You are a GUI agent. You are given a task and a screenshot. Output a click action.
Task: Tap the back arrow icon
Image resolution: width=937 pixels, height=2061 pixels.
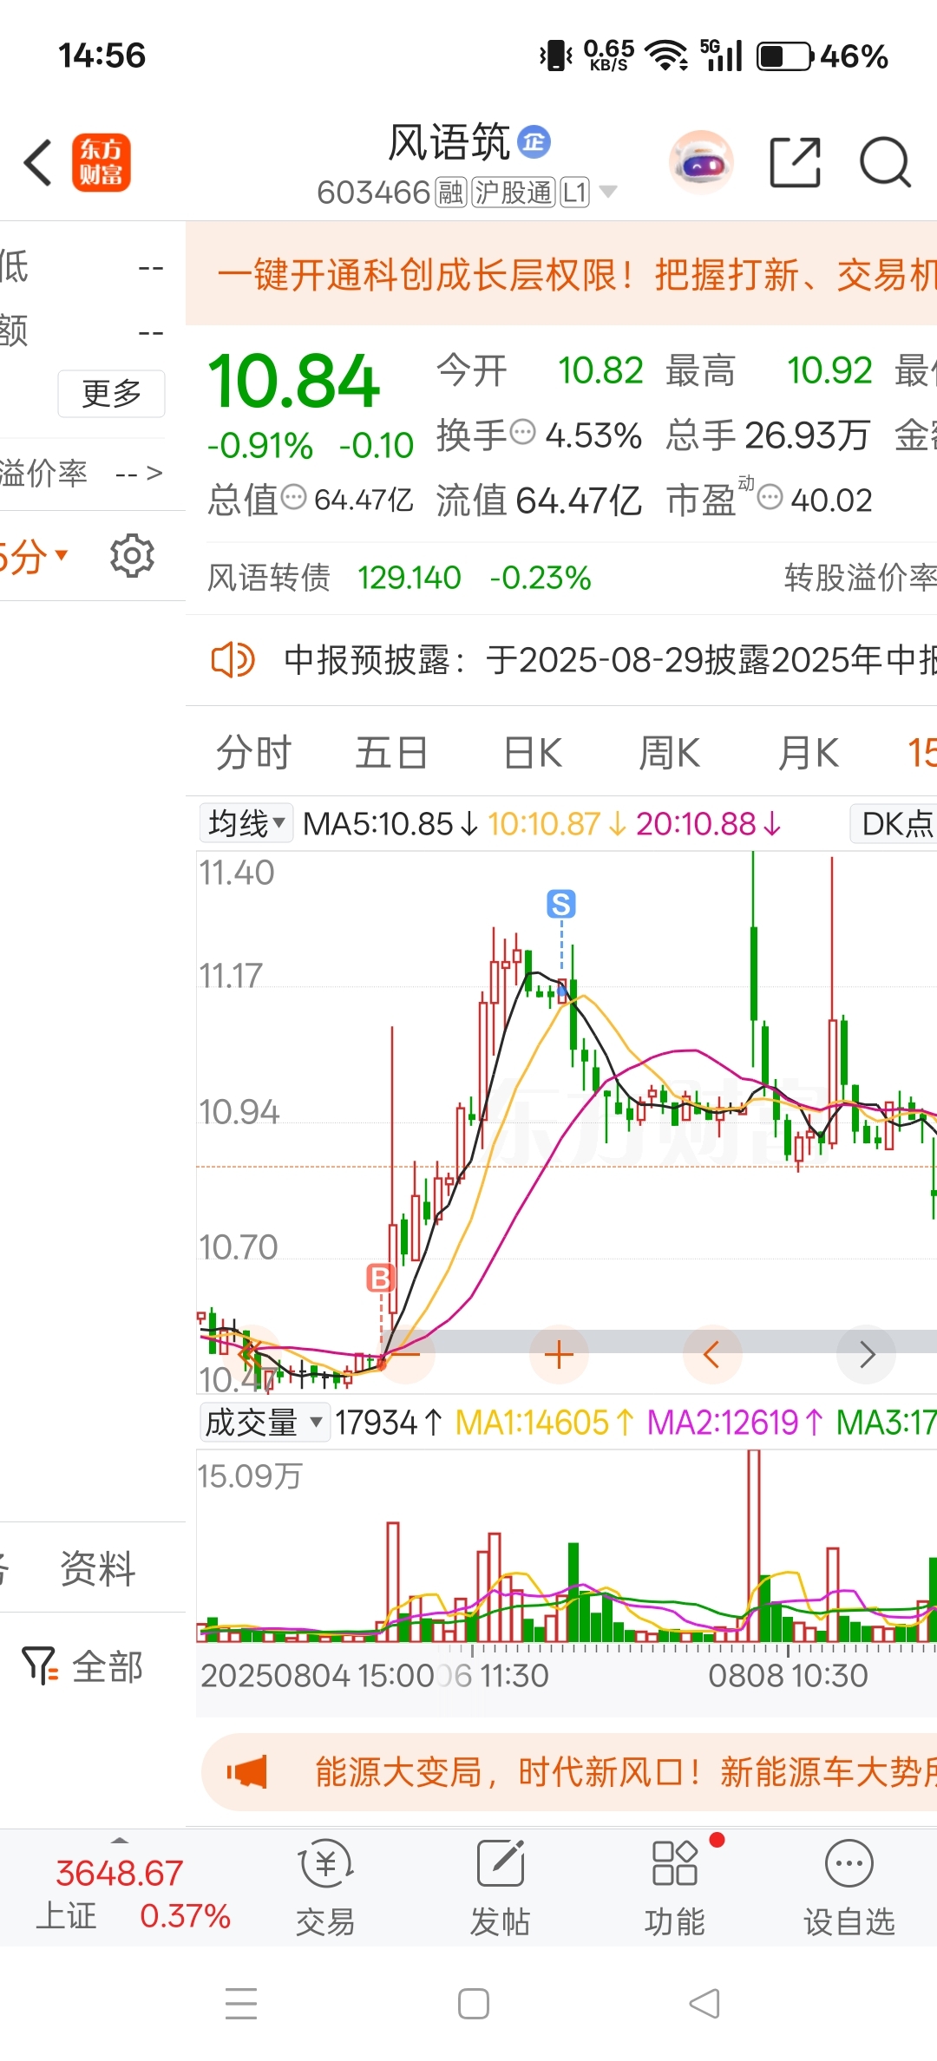coord(38,162)
